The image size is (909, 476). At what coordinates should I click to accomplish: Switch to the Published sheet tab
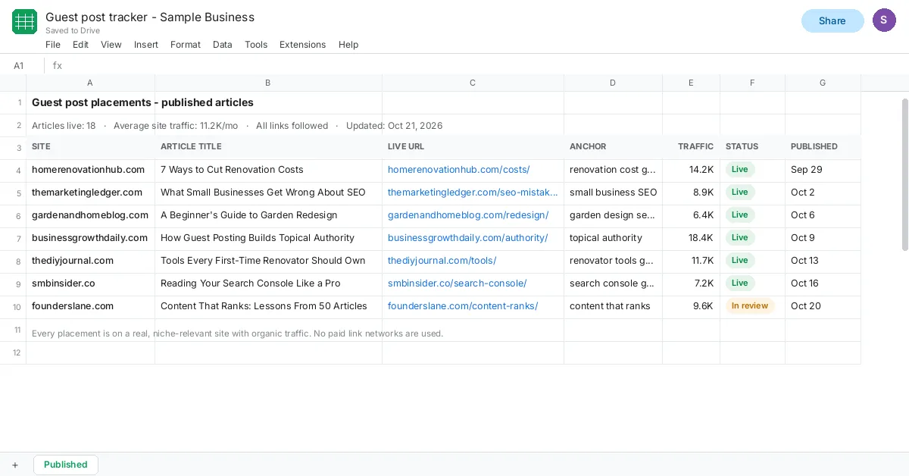pyautogui.click(x=66, y=465)
